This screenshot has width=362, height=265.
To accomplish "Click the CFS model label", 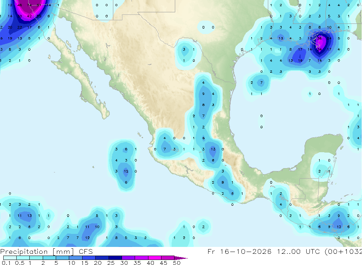I will pos(86,252).
